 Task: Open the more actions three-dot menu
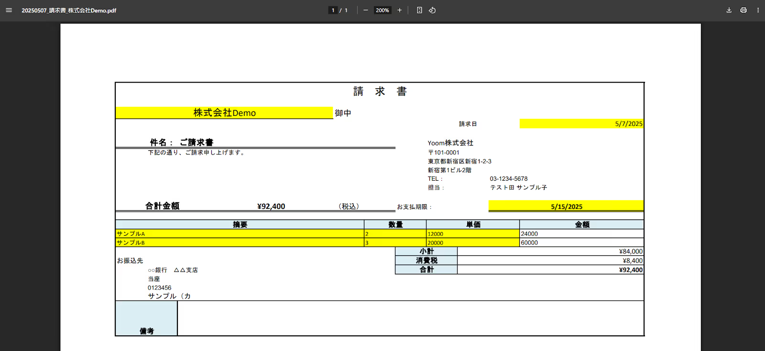point(758,10)
